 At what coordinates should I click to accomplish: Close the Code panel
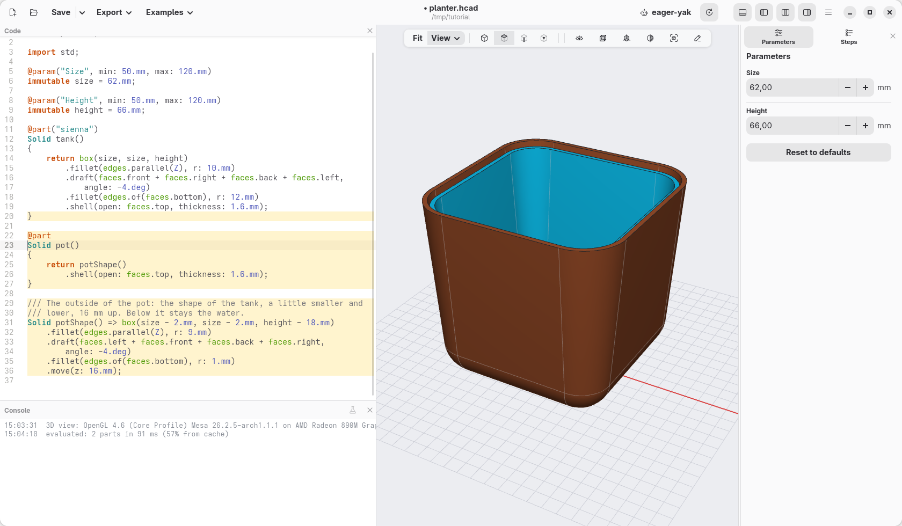point(370,31)
